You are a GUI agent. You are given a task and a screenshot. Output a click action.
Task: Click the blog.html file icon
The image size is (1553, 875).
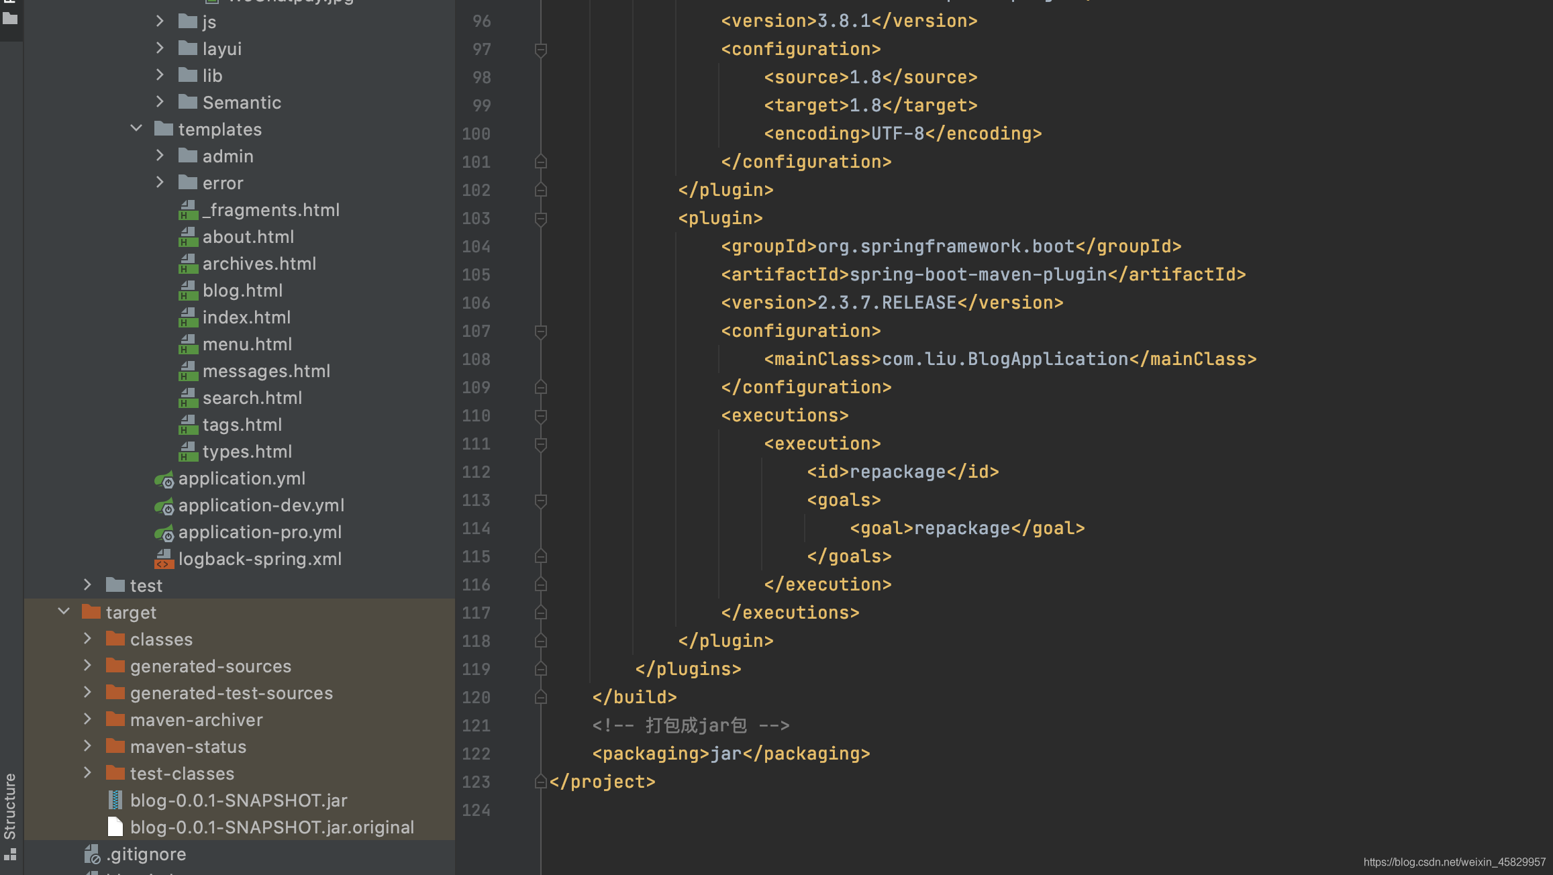coord(188,291)
